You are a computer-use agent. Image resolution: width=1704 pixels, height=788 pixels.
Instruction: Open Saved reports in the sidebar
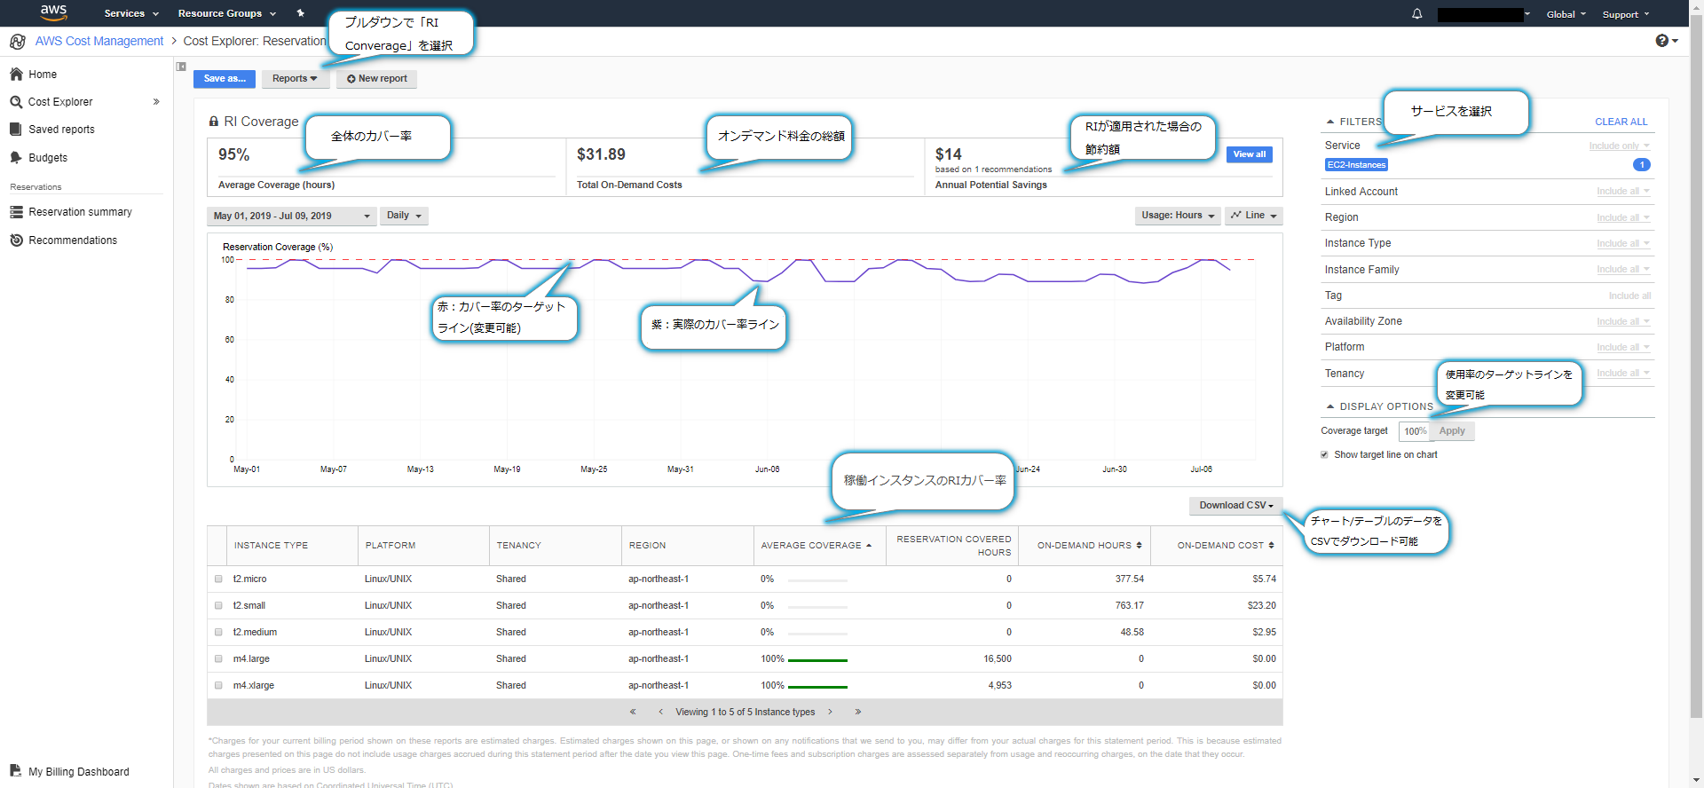(x=61, y=130)
